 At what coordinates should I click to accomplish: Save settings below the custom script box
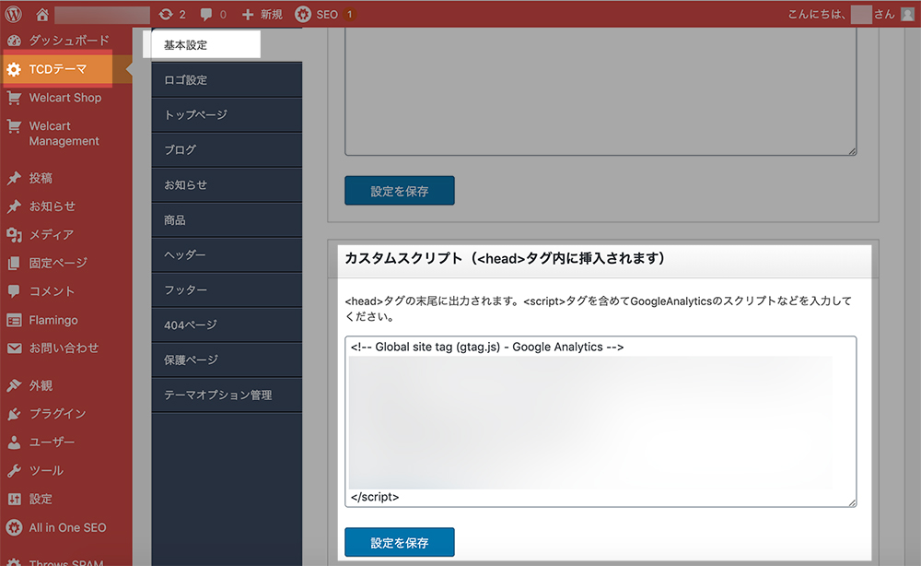coord(400,542)
